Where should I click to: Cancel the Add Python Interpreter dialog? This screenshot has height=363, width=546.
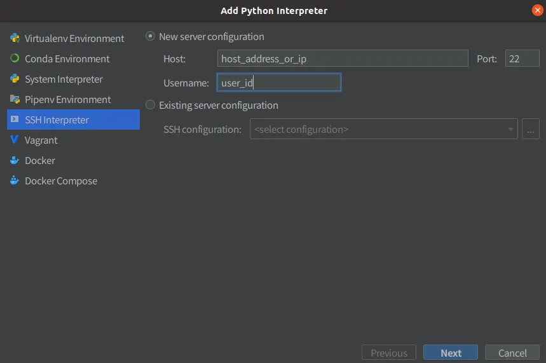pyautogui.click(x=512, y=353)
